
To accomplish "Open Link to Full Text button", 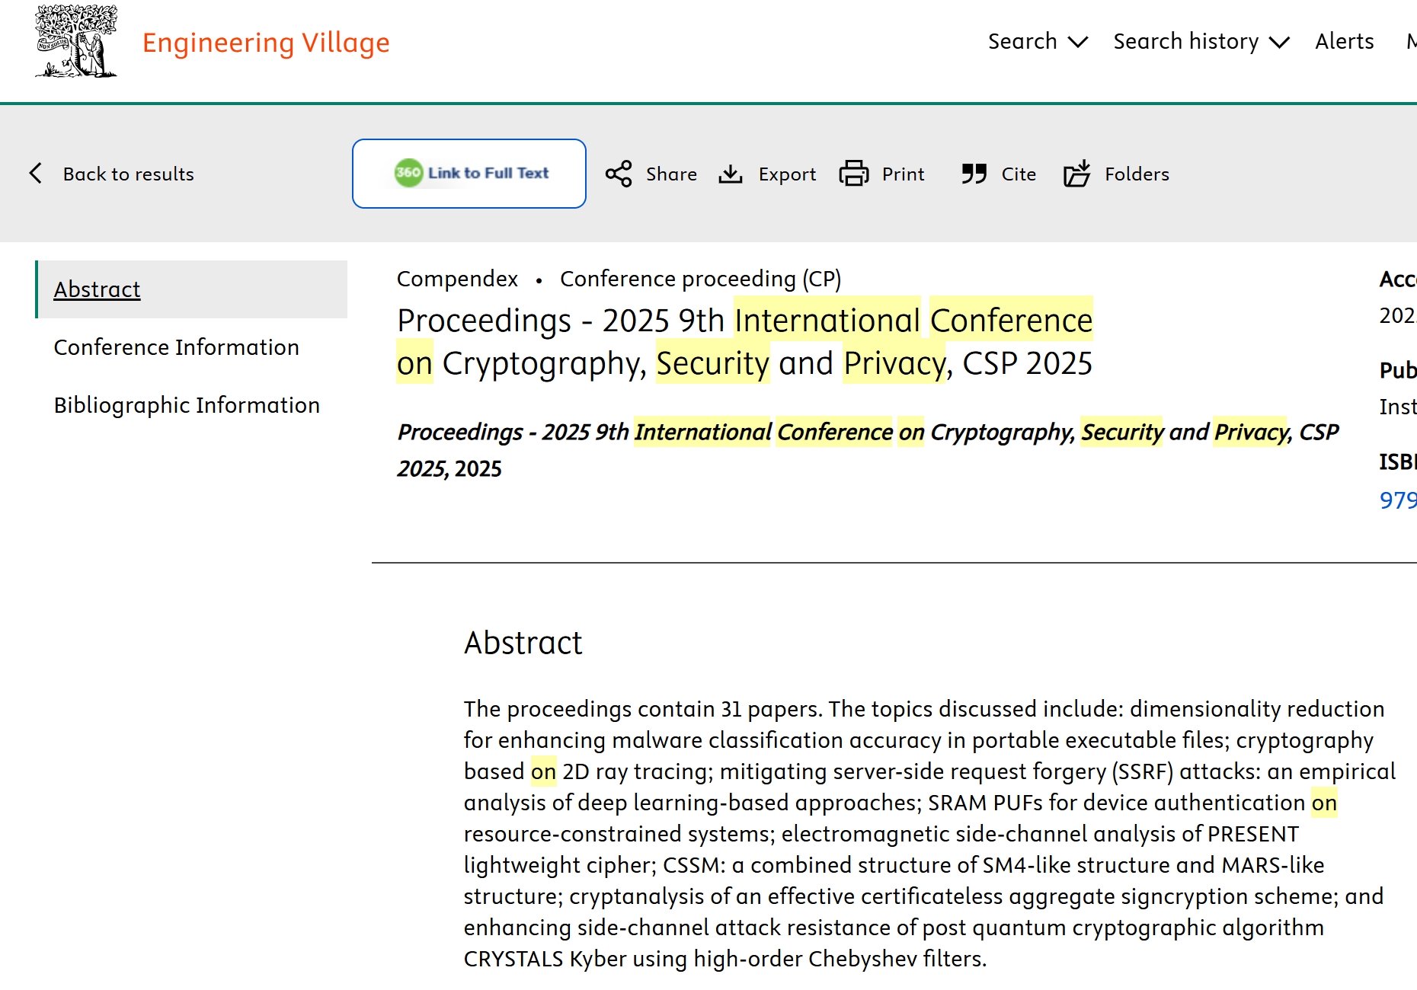I will click(x=469, y=174).
